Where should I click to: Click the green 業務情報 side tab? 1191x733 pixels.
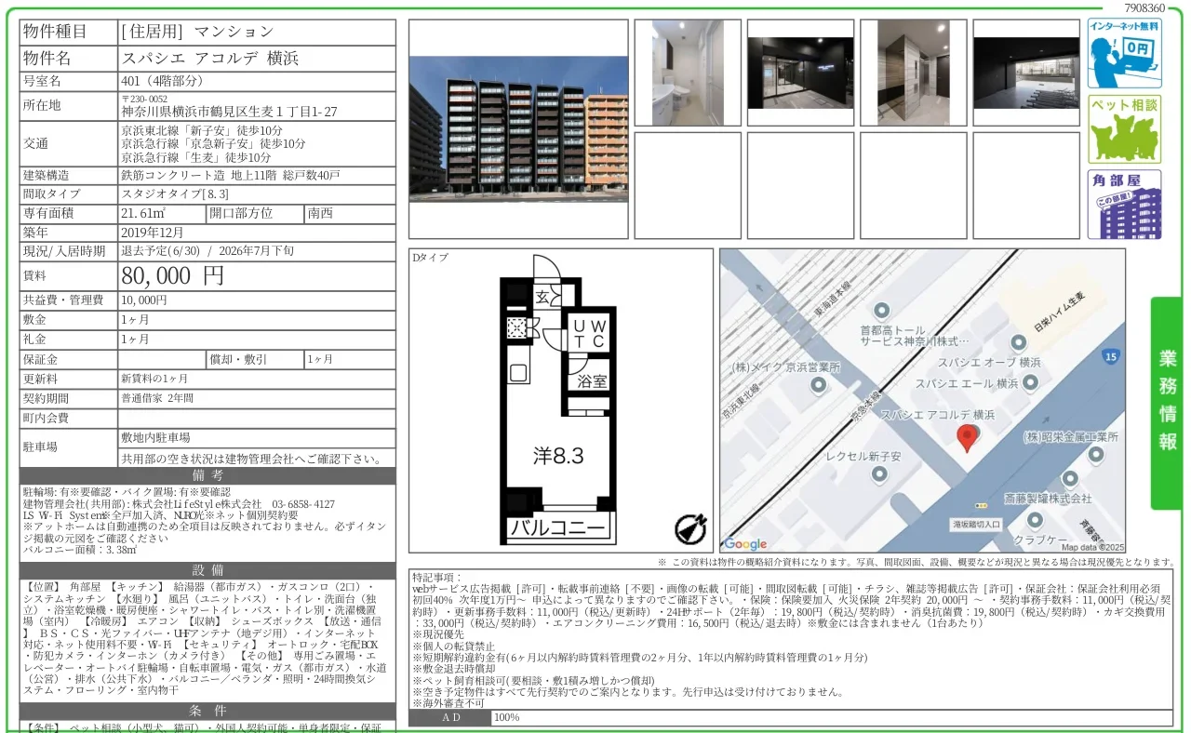1167,403
